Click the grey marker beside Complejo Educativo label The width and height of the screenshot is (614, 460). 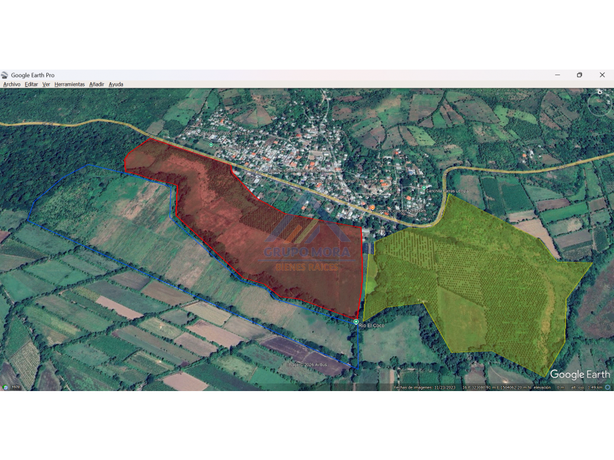pyautogui.click(x=305, y=178)
